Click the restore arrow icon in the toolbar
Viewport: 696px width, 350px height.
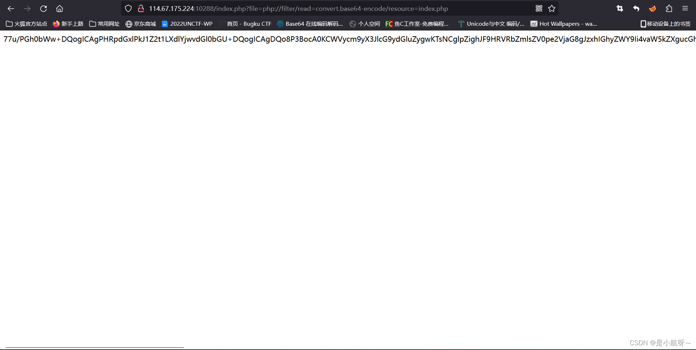[x=636, y=8]
